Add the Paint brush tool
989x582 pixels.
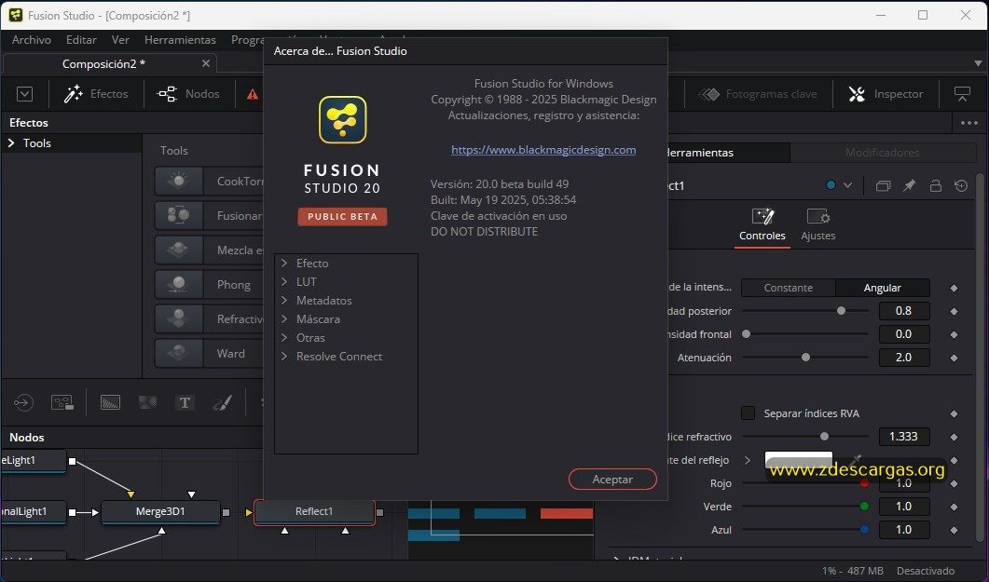click(222, 402)
